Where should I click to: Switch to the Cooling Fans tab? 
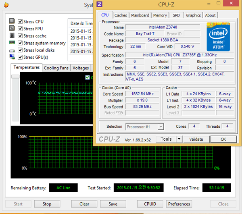click(x=56, y=68)
